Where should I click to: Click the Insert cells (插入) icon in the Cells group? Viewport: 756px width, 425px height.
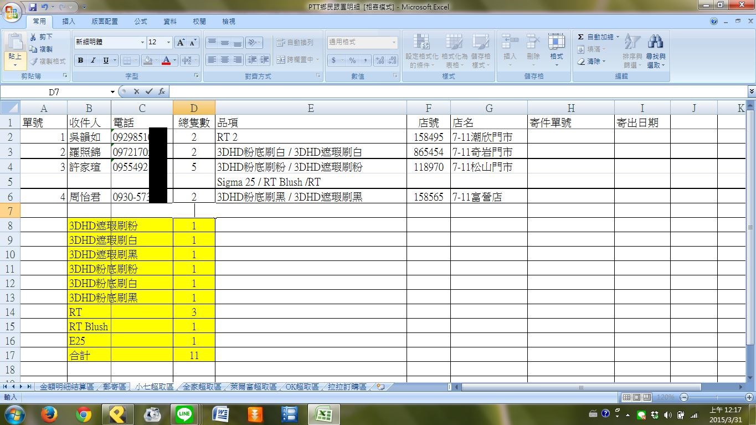(x=510, y=51)
